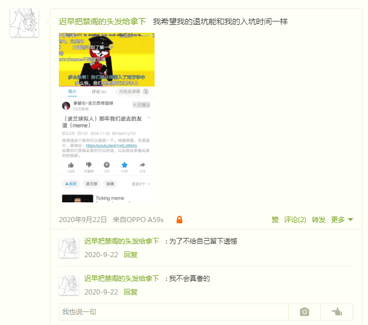Open 评论(2) comments

tap(295, 219)
